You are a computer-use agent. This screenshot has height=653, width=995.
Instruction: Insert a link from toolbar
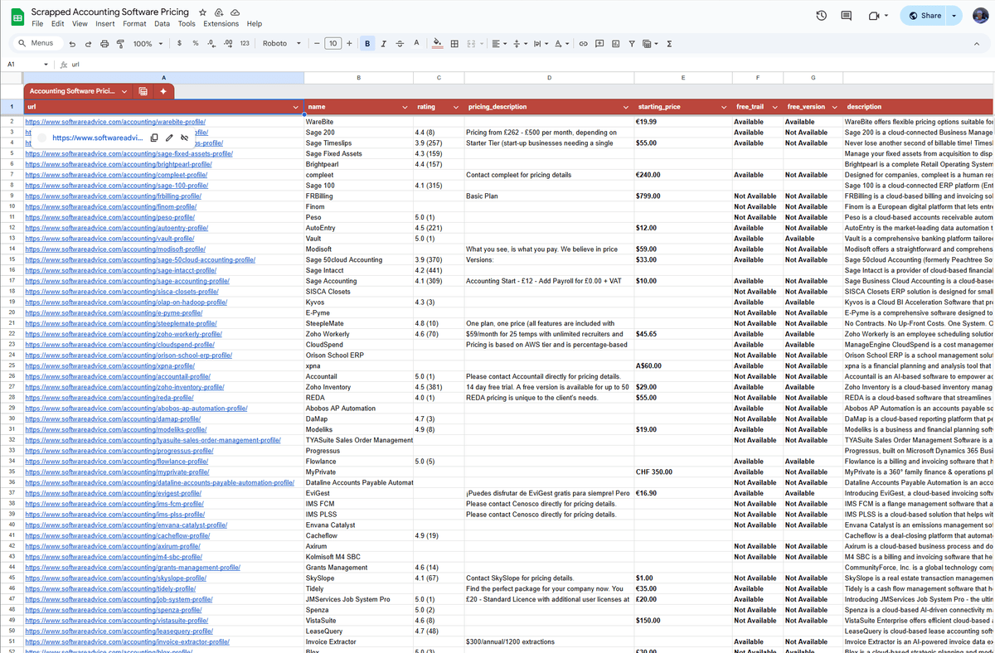coord(583,43)
